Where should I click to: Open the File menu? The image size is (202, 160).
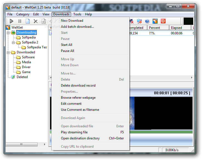click(x=10, y=14)
